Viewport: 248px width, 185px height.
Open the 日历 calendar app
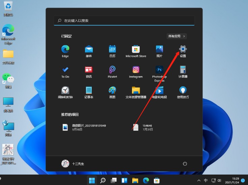tap(112, 51)
